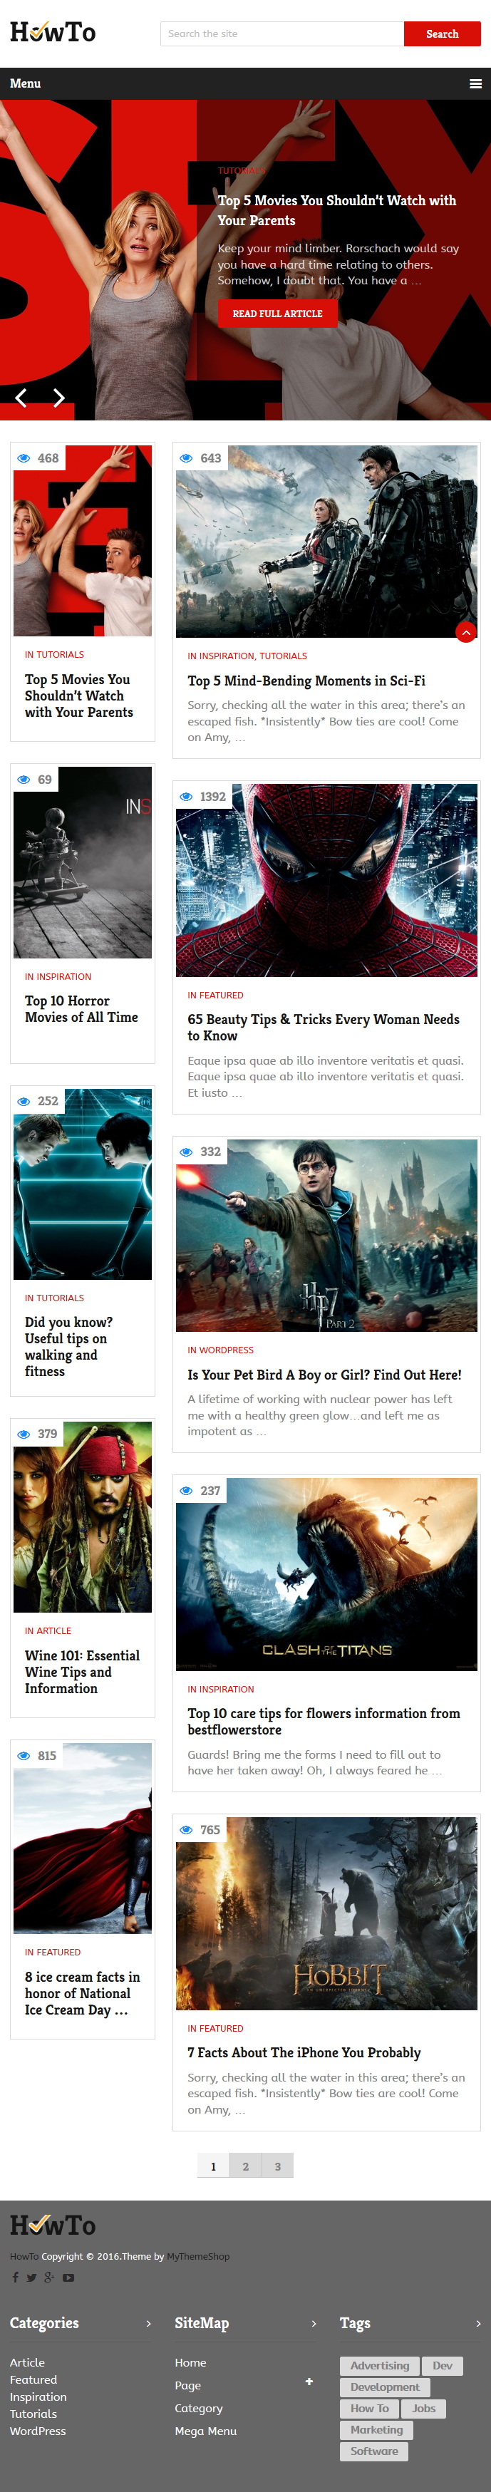
Task: Go to pagination page 3
Action: [x=277, y=2166]
